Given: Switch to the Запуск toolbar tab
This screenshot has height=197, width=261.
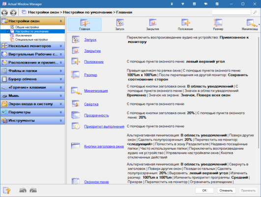Looking at the screenshot, I should pyautogui.click(x=119, y=25).
